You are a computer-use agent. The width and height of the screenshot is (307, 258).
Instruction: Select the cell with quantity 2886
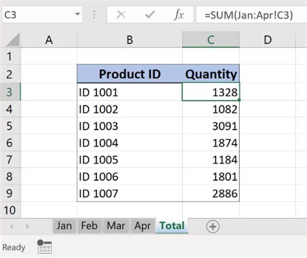tap(210, 193)
